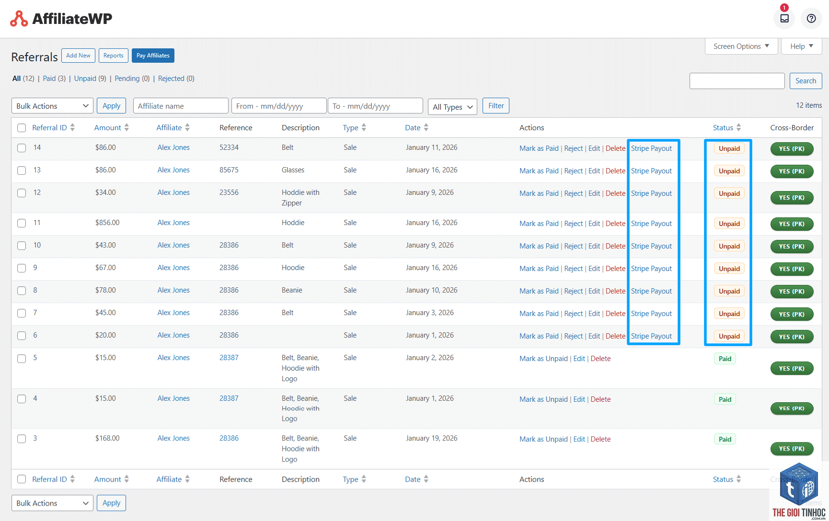The image size is (829, 521).
Task: Open the notifications inbox icon
Action: (x=784, y=19)
